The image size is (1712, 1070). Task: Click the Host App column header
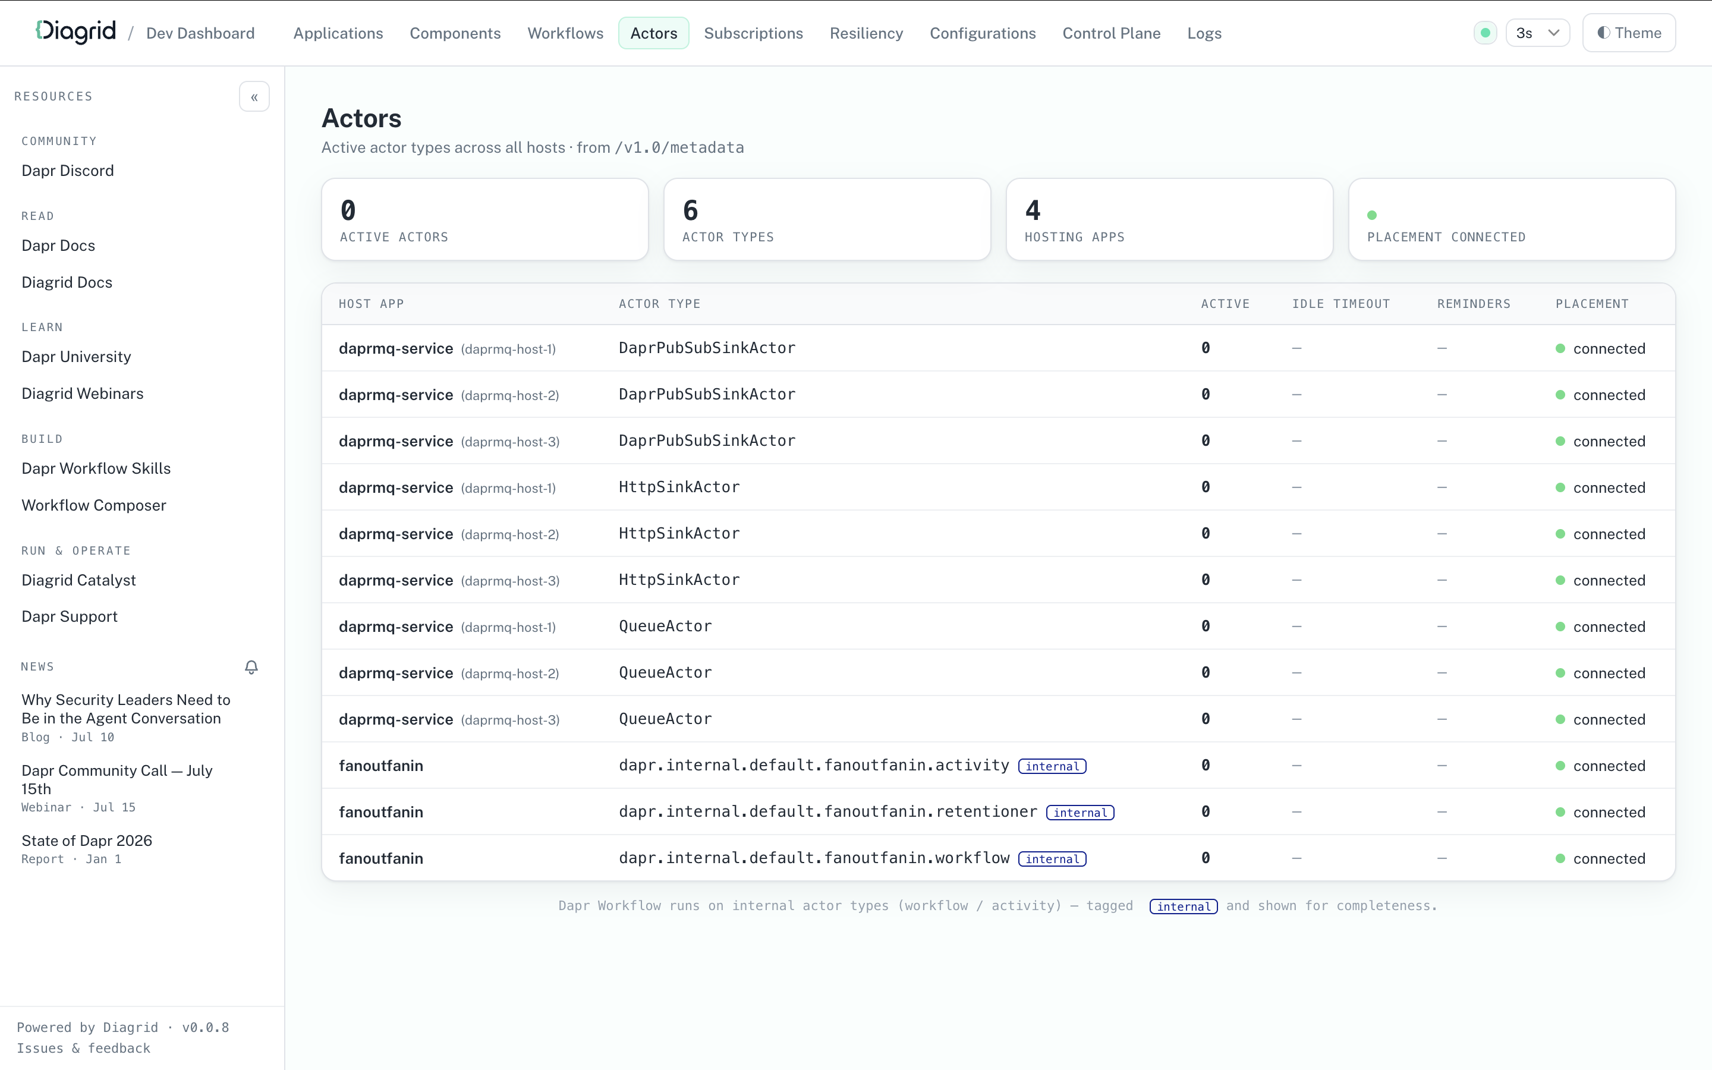(x=372, y=304)
